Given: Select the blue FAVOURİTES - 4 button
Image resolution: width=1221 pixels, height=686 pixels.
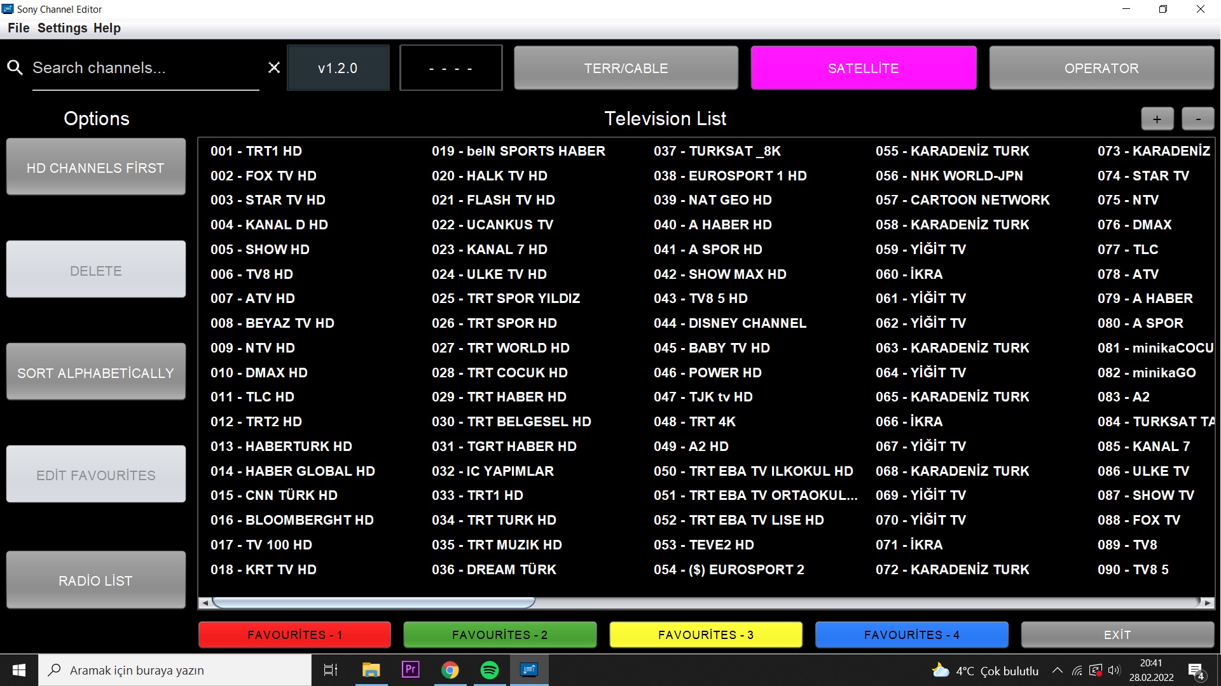Looking at the screenshot, I should [912, 635].
